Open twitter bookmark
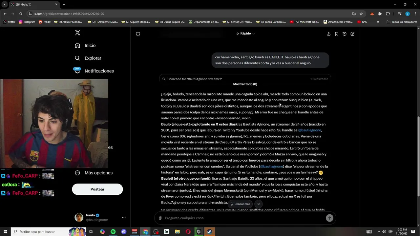Screen dimensions: 420x236 click(x=9, y=22)
